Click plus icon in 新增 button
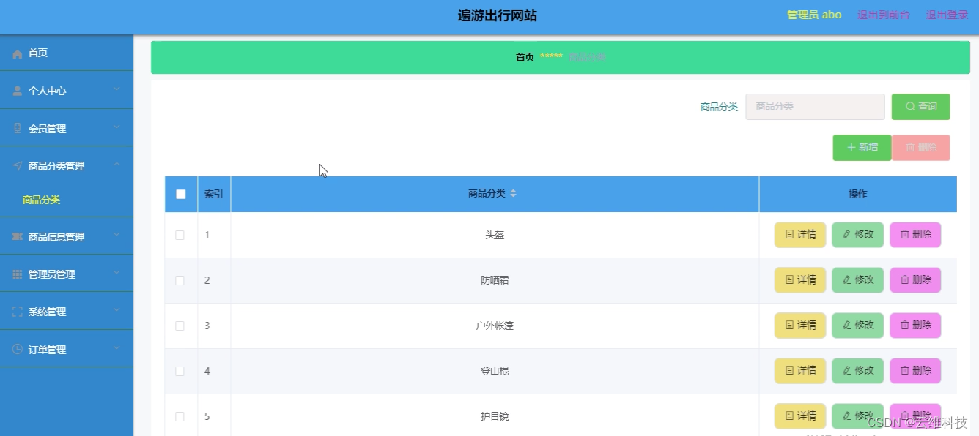979x436 pixels. [851, 148]
